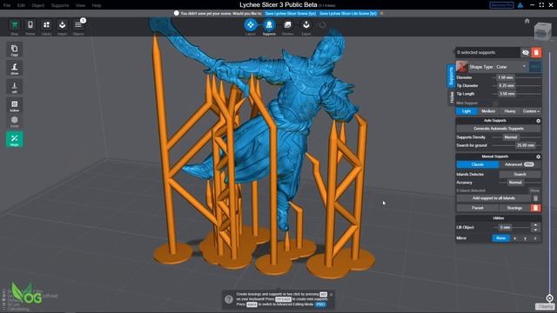
Task: Click the warning triangle icon in title bar
Action: [520, 5]
